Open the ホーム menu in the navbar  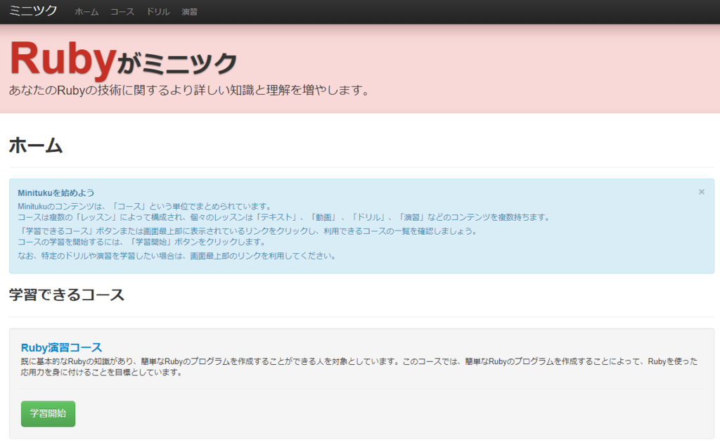[86, 12]
